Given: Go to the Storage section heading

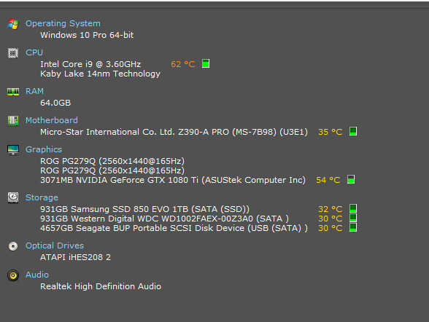Looking at the screenshot, I should pyautogui.click(x=42, y=197).
